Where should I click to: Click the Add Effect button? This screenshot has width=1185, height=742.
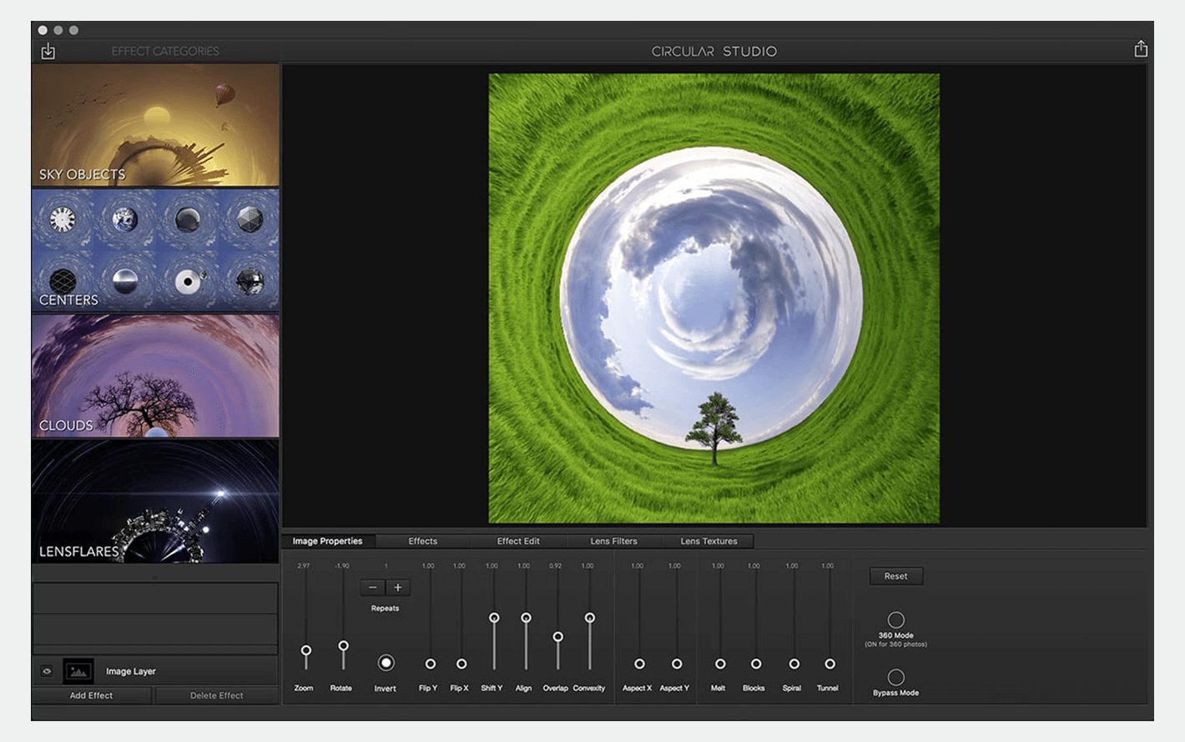pos(91,695)
